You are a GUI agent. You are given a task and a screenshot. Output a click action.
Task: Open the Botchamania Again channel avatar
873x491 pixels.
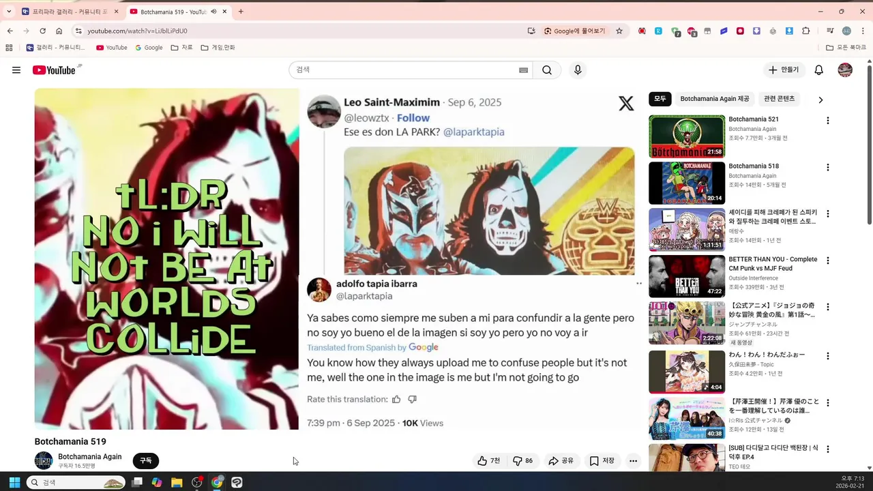(44, 460)
